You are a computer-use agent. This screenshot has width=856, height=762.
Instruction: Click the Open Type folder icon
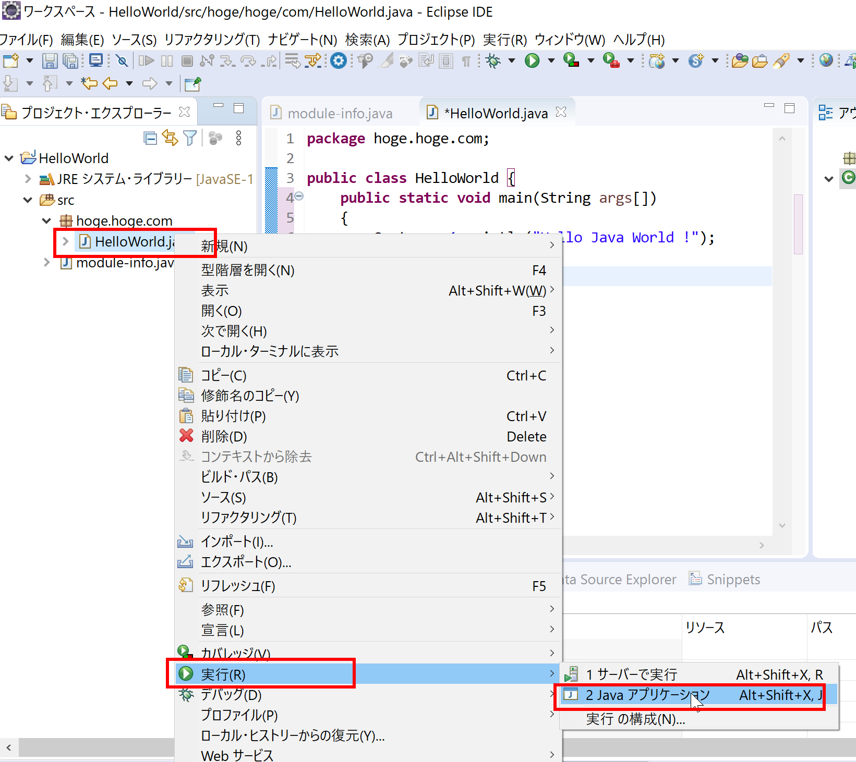740,61
